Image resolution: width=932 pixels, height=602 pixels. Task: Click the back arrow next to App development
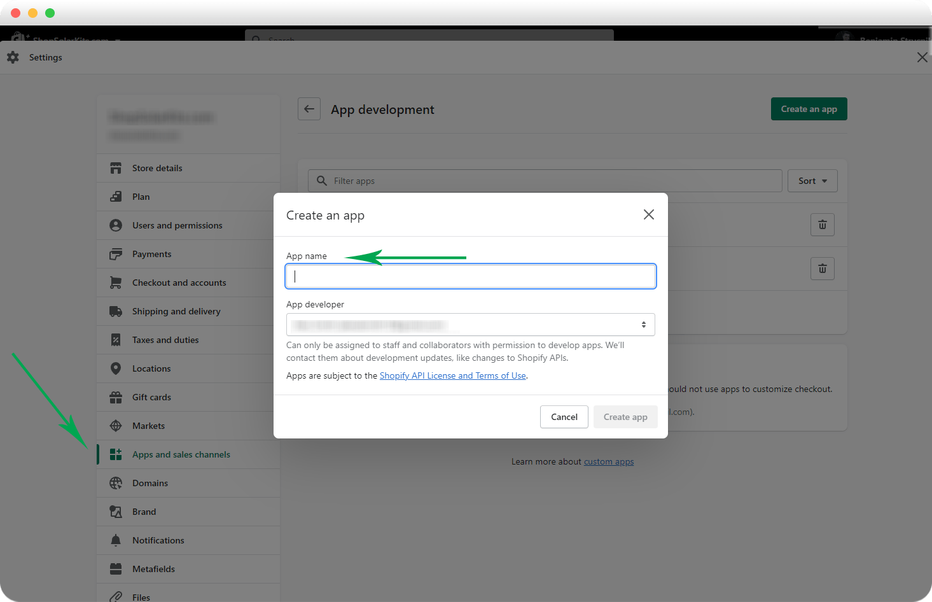coord(309,109)
